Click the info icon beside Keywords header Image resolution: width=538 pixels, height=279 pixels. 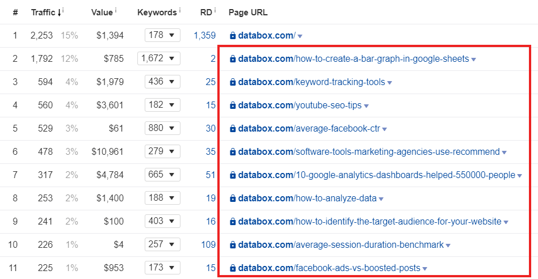click(x=180, y=10)
